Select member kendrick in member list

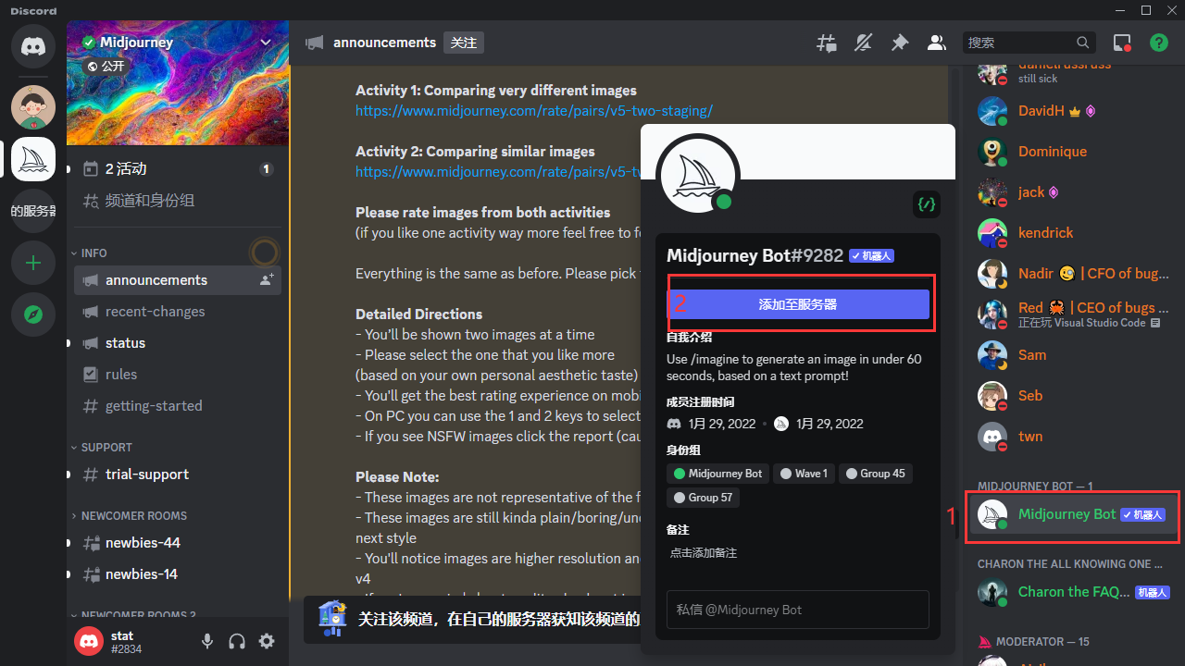tap(1072, 233)
